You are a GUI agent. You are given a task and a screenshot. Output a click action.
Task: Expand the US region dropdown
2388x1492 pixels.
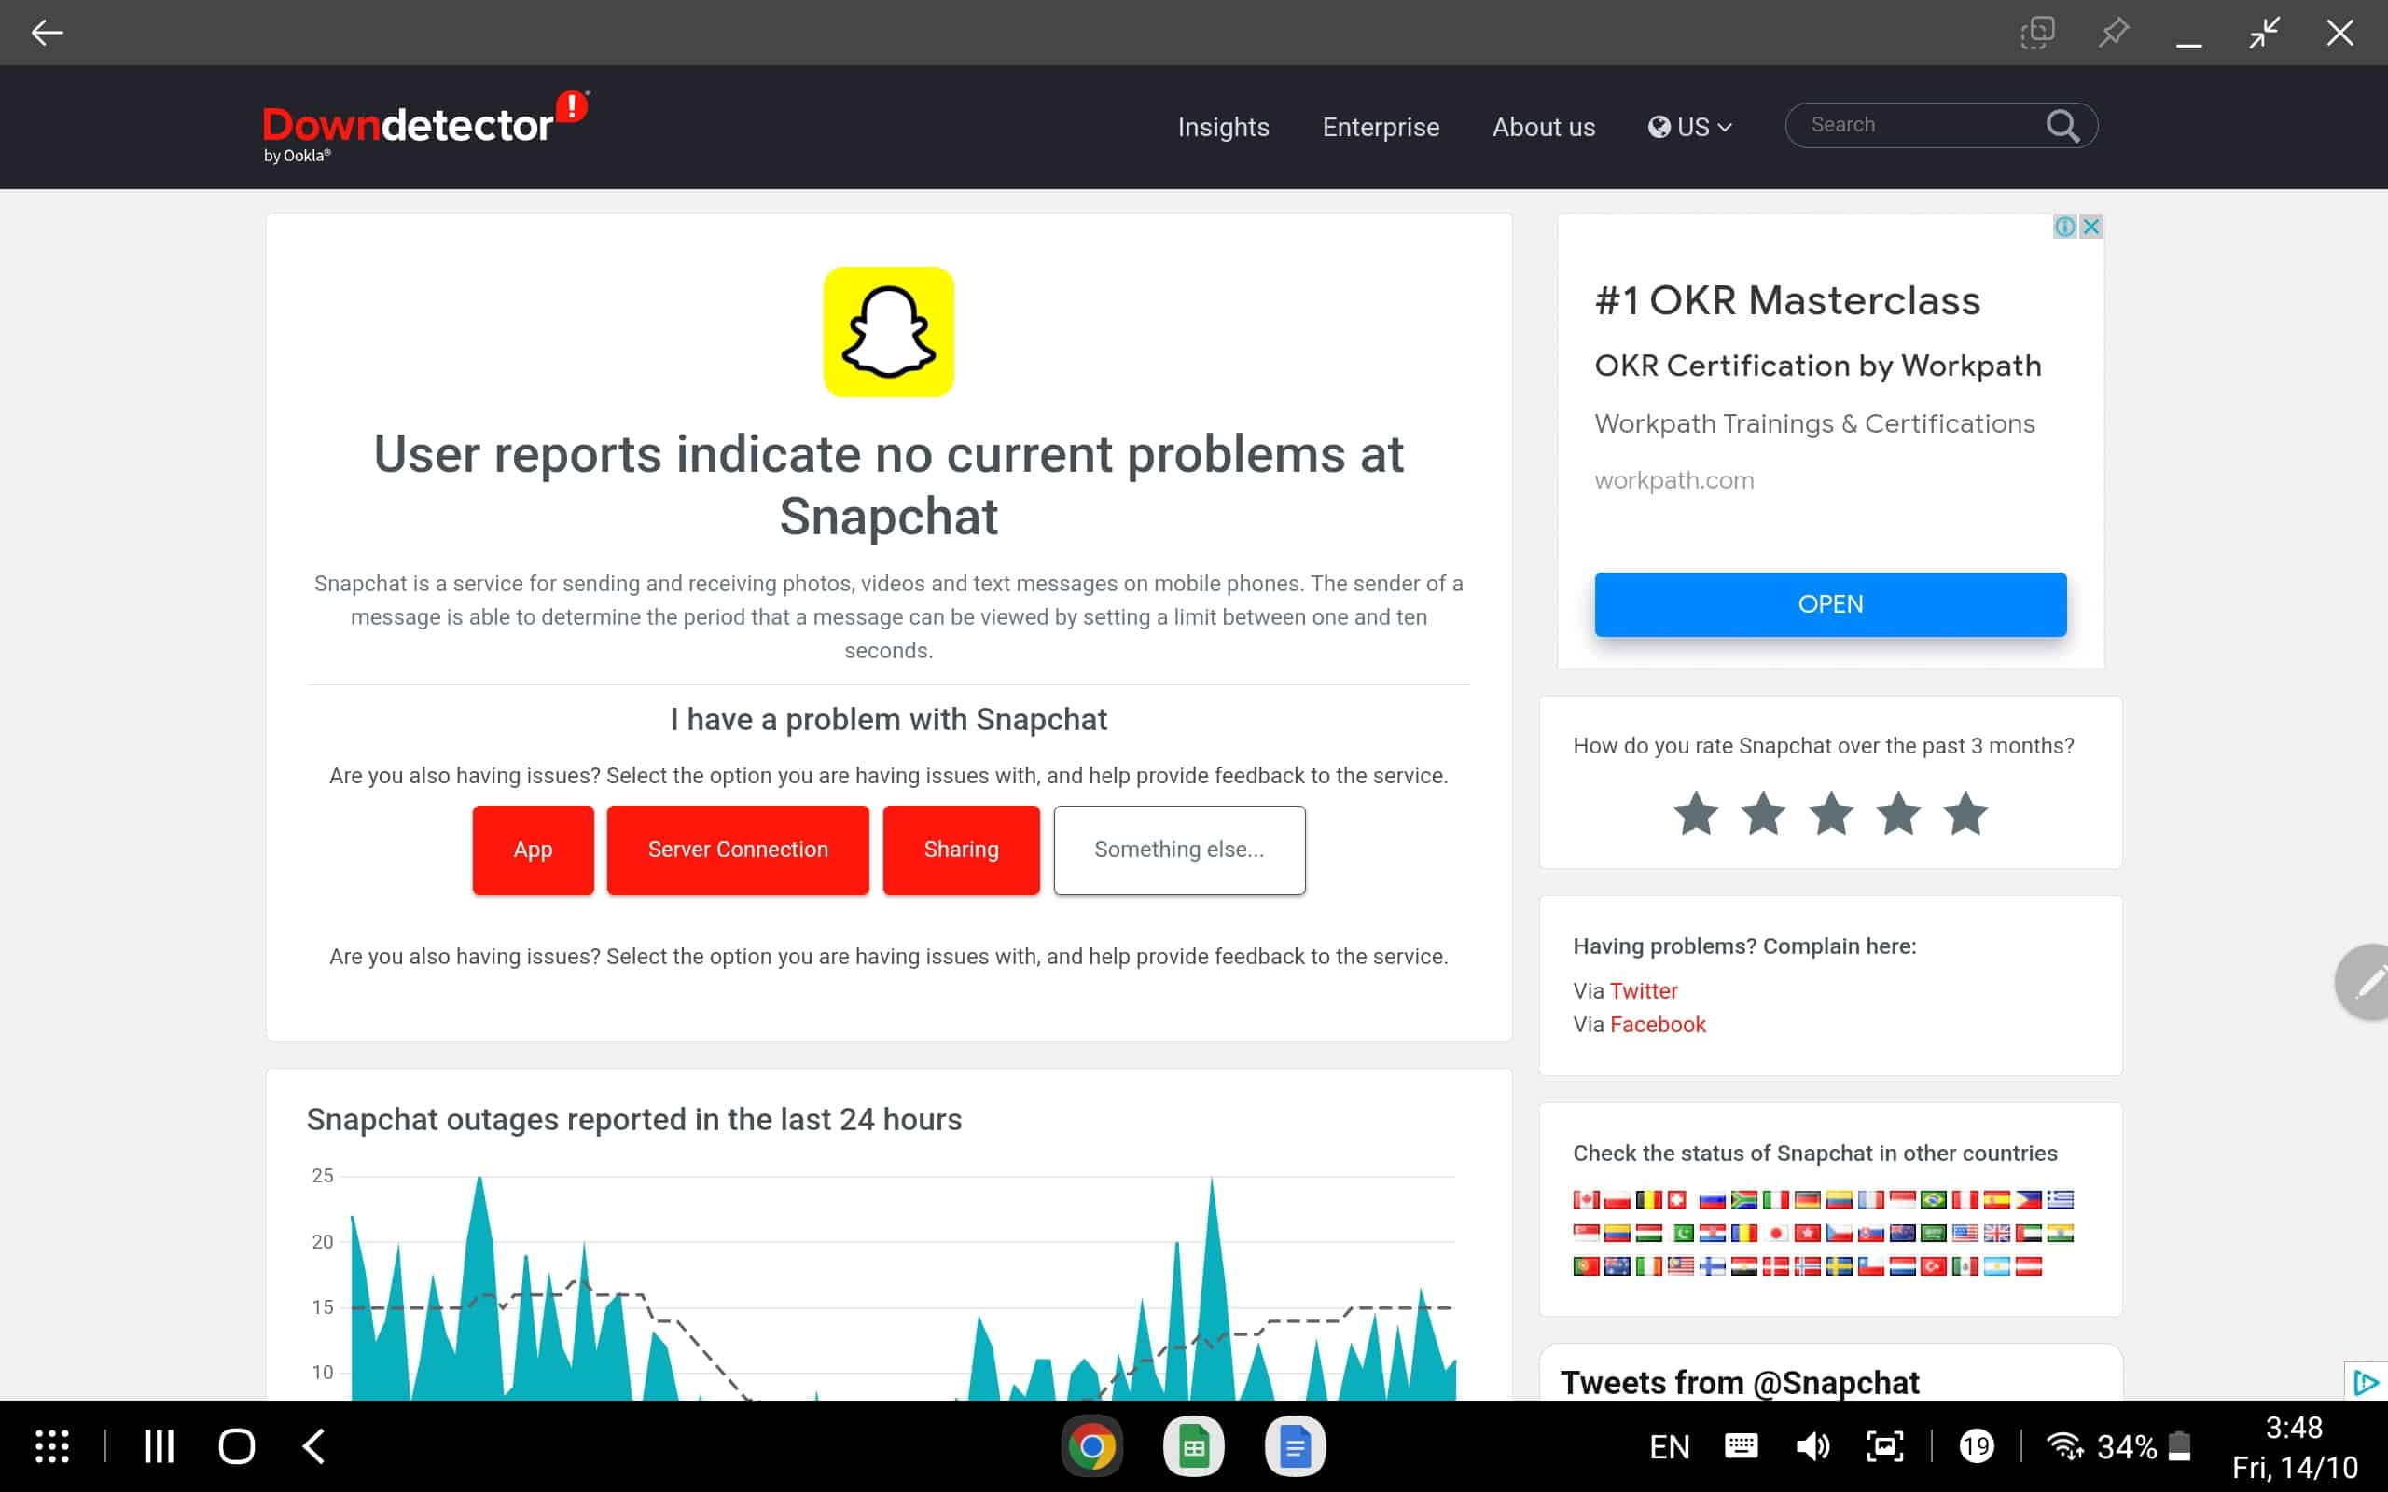(x=1690, y=126)
